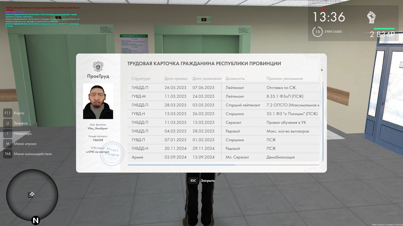Screen dimensions: 403x226
Task: Select the ГУВД-П row cell
Action: (x=139, y=140)
